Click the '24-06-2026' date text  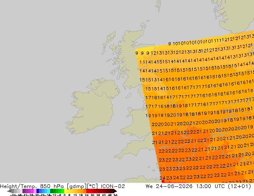tap(174, 186)
